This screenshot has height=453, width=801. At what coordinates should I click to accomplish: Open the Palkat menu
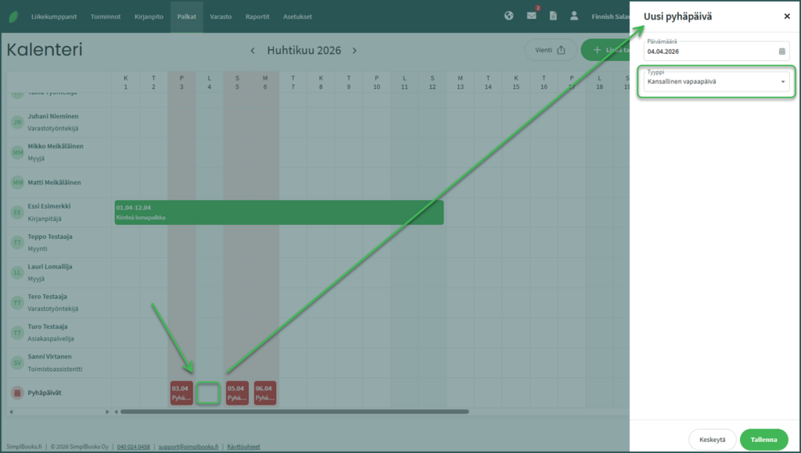pyautogui.click(x=187, y=16)
